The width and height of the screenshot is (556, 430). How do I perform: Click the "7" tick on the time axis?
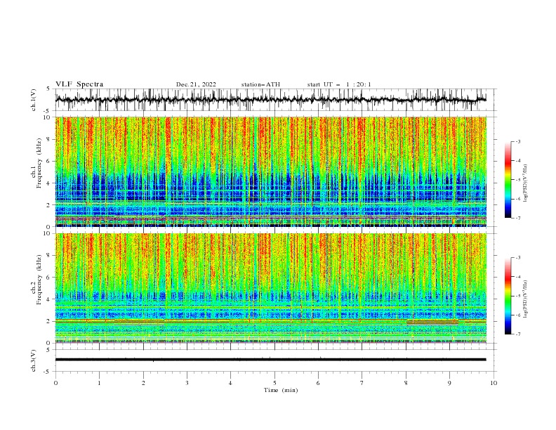point(362,383)
